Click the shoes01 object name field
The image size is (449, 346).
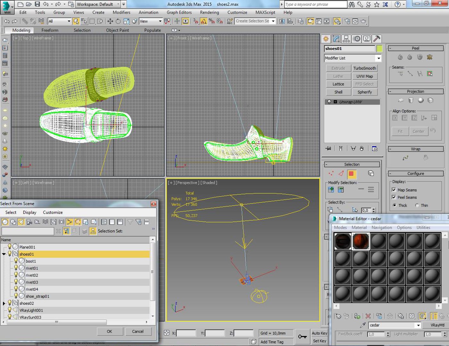click(x=349, y=49)
